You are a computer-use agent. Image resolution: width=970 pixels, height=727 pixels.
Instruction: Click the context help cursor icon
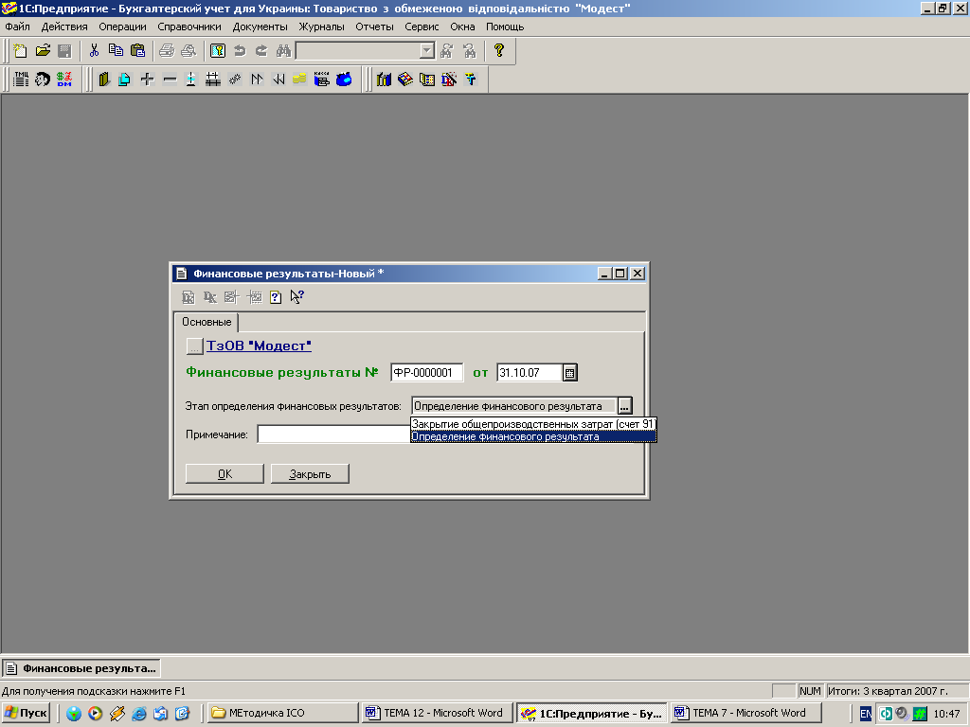[296, 297]
